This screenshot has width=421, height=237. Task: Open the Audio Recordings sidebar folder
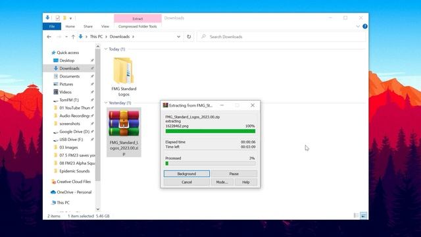pyautogui.click(x=74, y=116)
